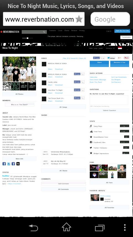The width and height of the screenshot is (133, 237).
Task: Click the Google +1 button
Action: 119,58
